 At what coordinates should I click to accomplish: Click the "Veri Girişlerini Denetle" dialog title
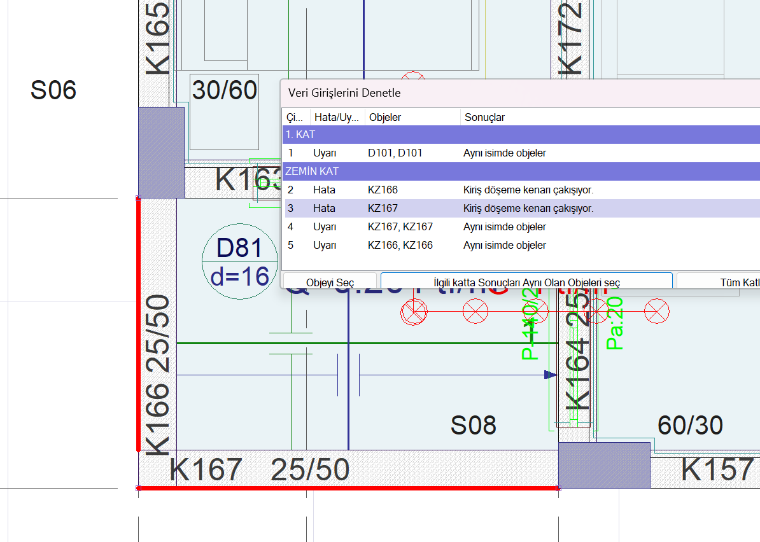[344, 93]
